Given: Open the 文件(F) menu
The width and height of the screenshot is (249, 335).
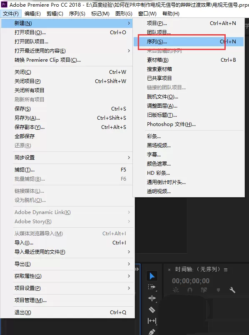Looking at the screenshot, I should tap(11, 14).
